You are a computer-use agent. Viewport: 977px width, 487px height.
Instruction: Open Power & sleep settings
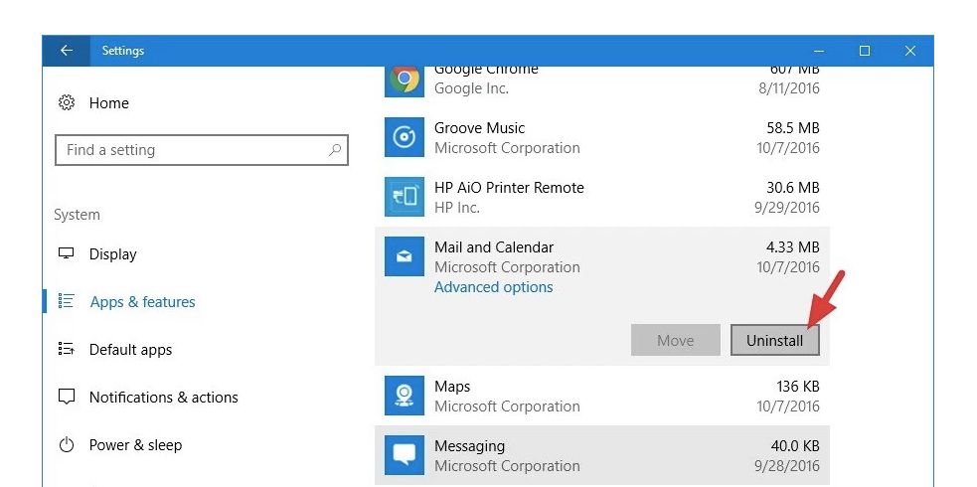click(x=135, y=445)
